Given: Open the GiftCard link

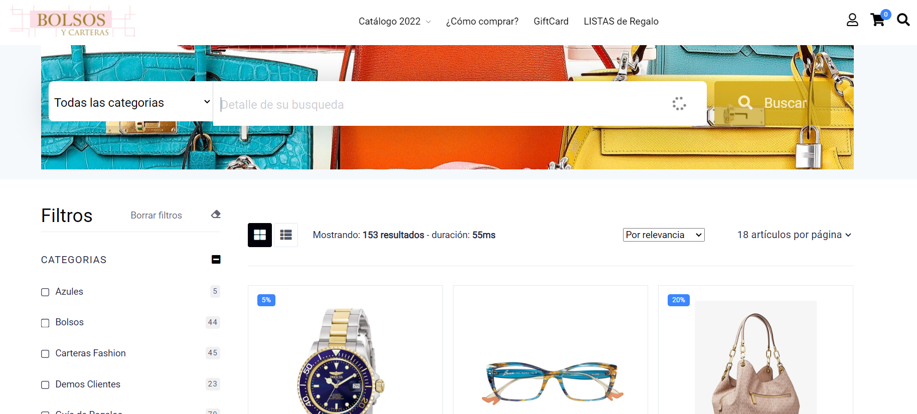Looking at the screenshot, I should (551, 22).
